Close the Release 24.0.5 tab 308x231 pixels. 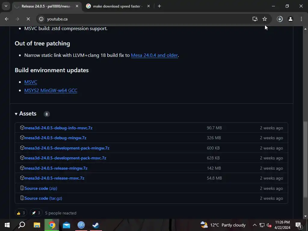77,6
